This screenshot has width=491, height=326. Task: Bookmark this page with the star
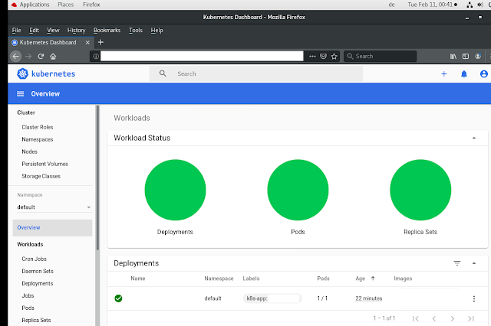(x=334, y=57)
